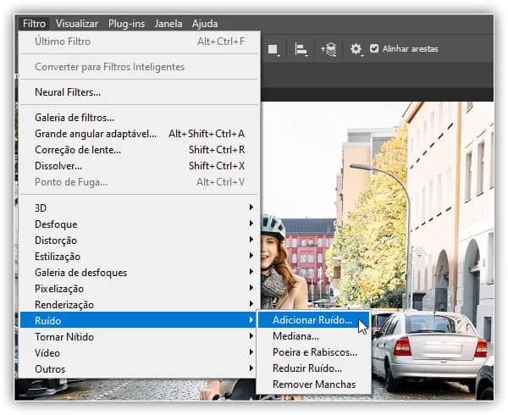The width and height of the screenshot is (508, 415).
Task: Toggle the Alinhar arestas checkbox
Action: pyautogui.click(x=374, y=49)
